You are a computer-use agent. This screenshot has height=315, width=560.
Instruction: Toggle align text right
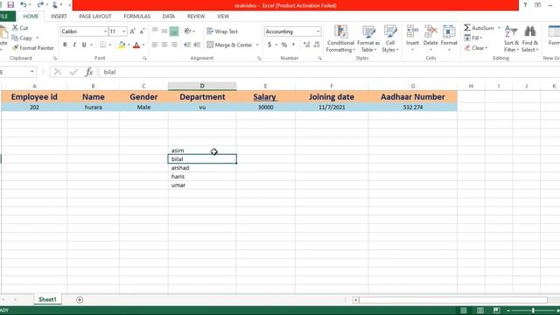click(x=174, y=45)
